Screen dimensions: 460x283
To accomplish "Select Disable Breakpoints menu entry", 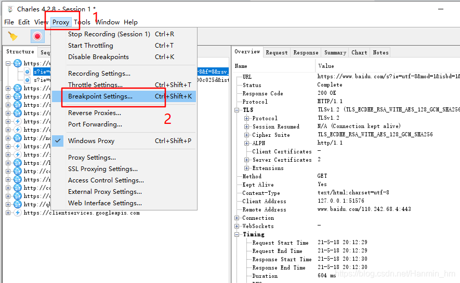I will (x=123, y=57).
